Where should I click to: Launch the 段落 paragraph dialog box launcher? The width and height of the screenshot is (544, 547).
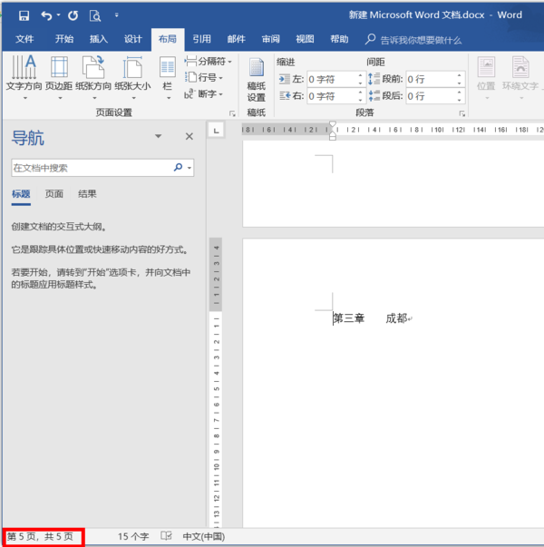coord(462,113)
